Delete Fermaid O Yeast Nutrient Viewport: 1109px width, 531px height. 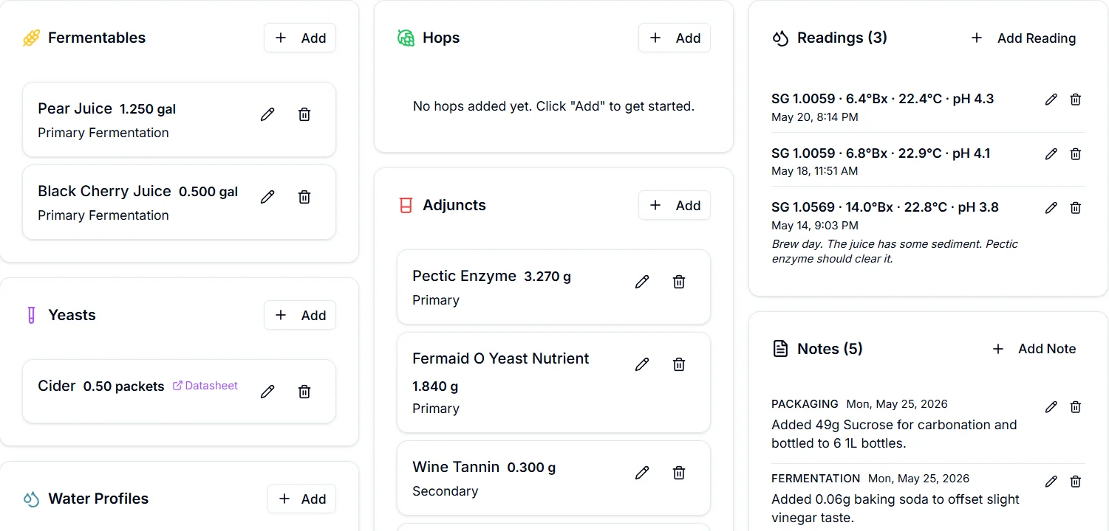pos(678,364)
